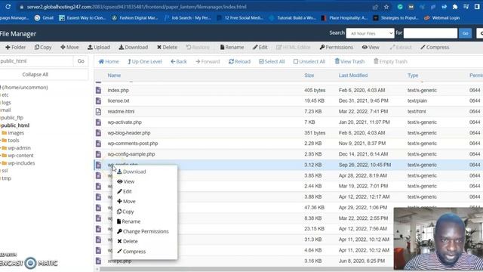Choose Download in context menu
Screen dimensions: 483x272
[131, 172]
